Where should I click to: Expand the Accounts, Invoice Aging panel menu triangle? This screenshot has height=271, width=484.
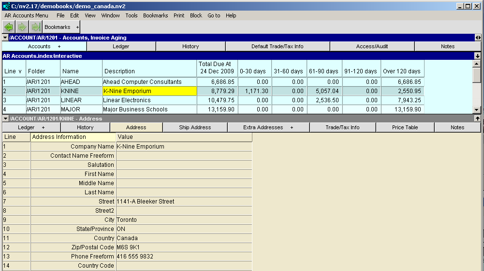(x=5, y=38)
